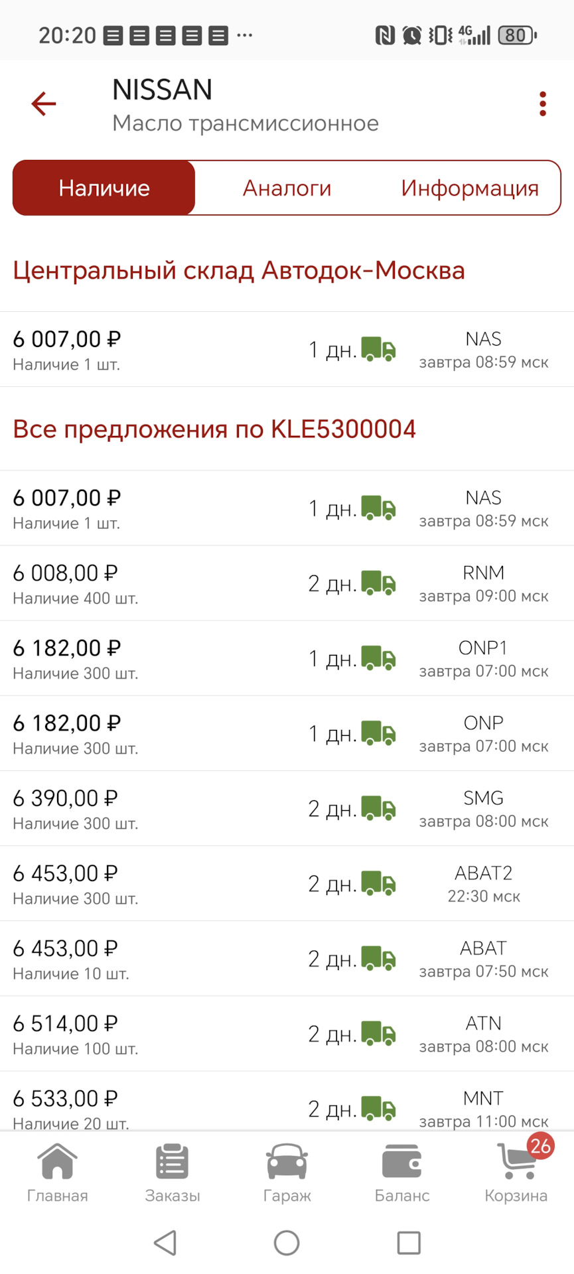Select ATN offer priced 6 514,00 ₽

[x=287, y=1033]
